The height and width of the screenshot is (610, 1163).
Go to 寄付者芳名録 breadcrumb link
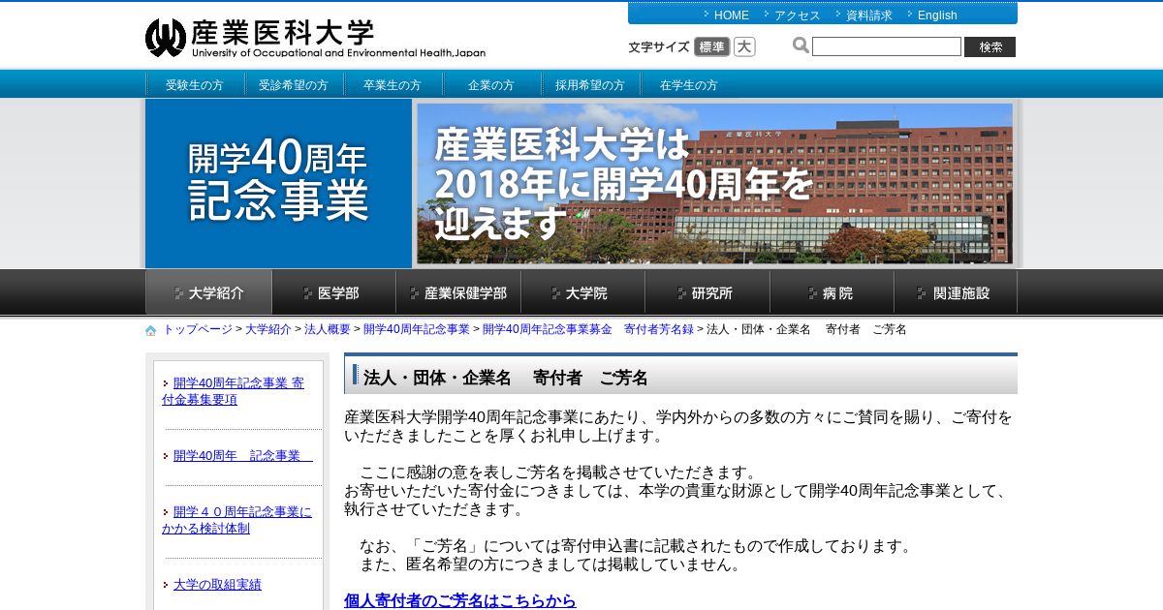tap(588, 329)
